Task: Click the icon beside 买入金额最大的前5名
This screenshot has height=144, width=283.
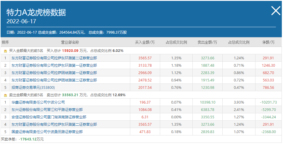Action: [5, 51]
